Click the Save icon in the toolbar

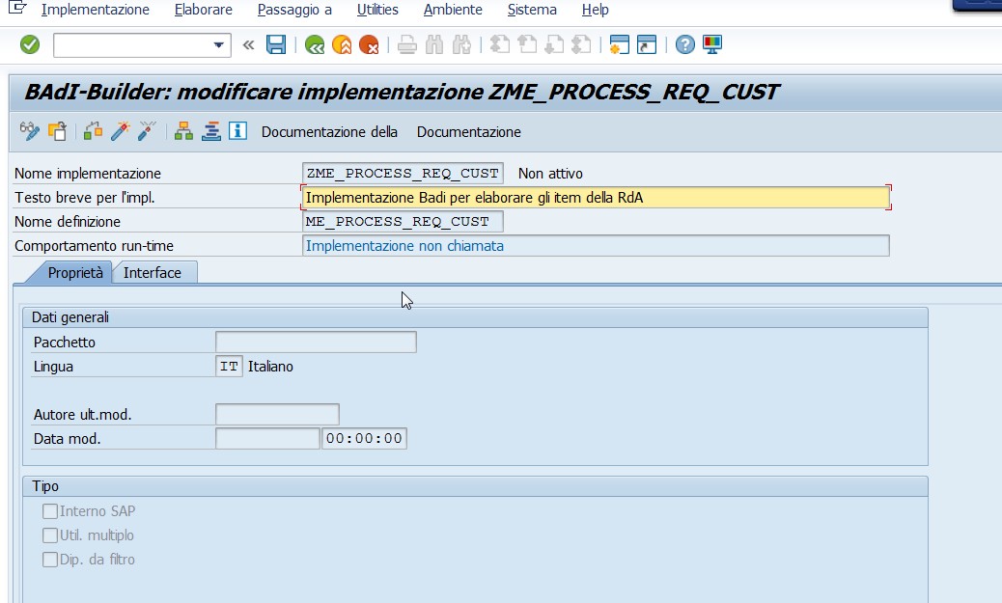pos(276,44)
